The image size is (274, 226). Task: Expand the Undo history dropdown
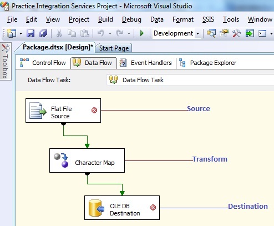[x=110, y=34]
